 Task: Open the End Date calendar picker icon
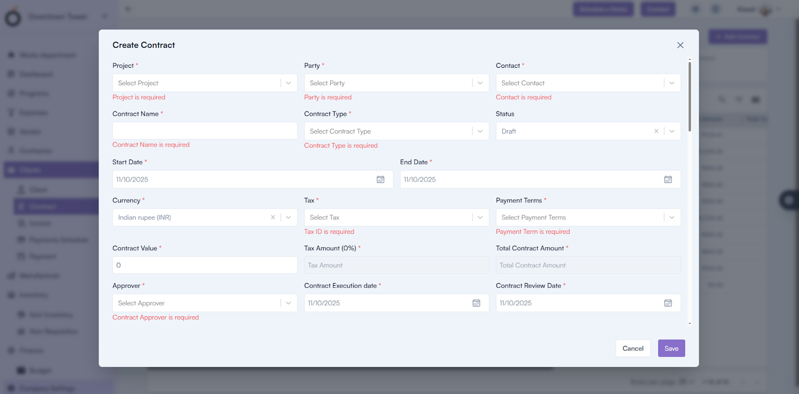[668, 180]
